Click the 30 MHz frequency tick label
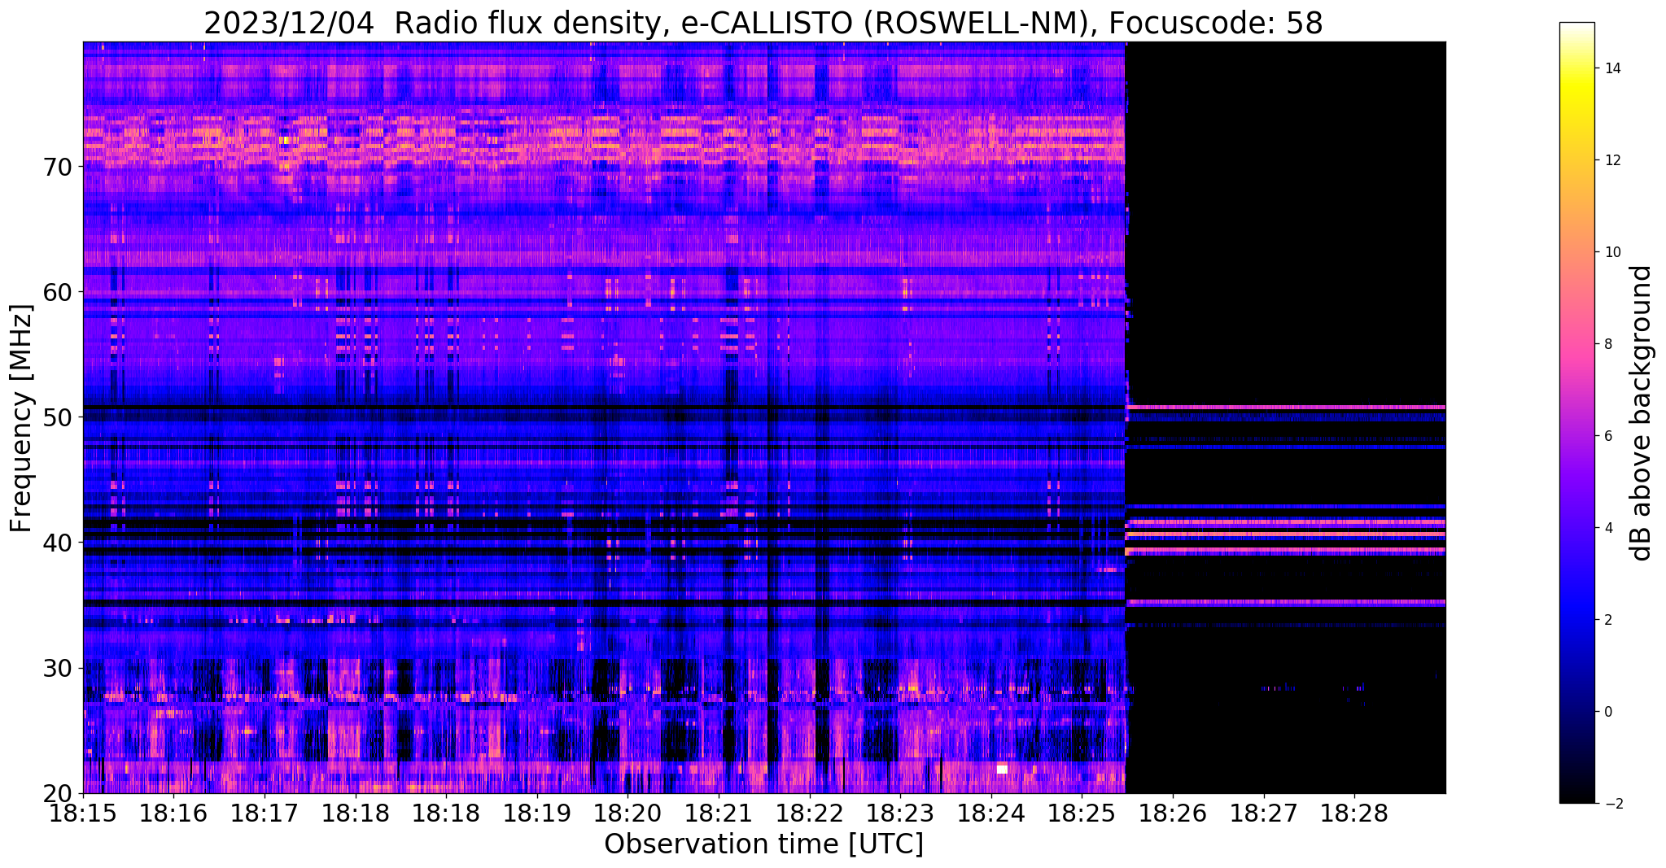The image size is (1666, 868). [x=58, y=668]
